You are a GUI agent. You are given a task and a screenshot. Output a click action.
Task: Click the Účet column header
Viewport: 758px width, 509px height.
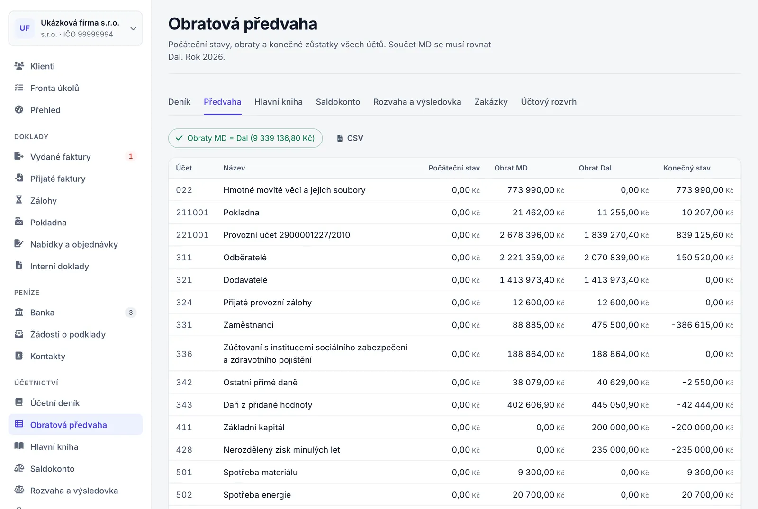[184, 168]
